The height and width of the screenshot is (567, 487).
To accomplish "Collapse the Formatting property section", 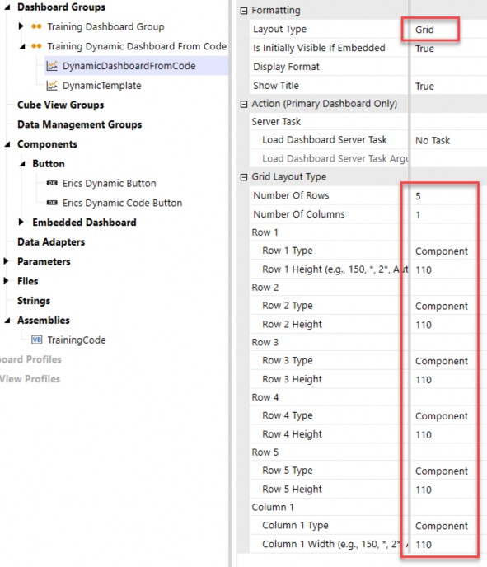I will [244, 11].
